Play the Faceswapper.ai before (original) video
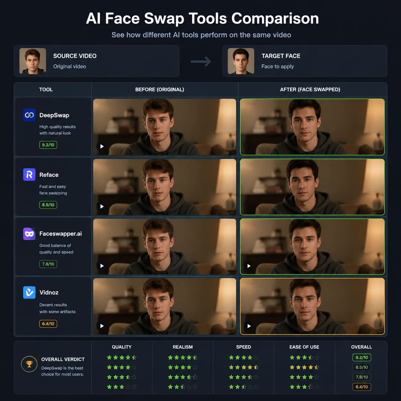Image resolution: width=401 pixels, height=401 pixels. click(102, 266)
